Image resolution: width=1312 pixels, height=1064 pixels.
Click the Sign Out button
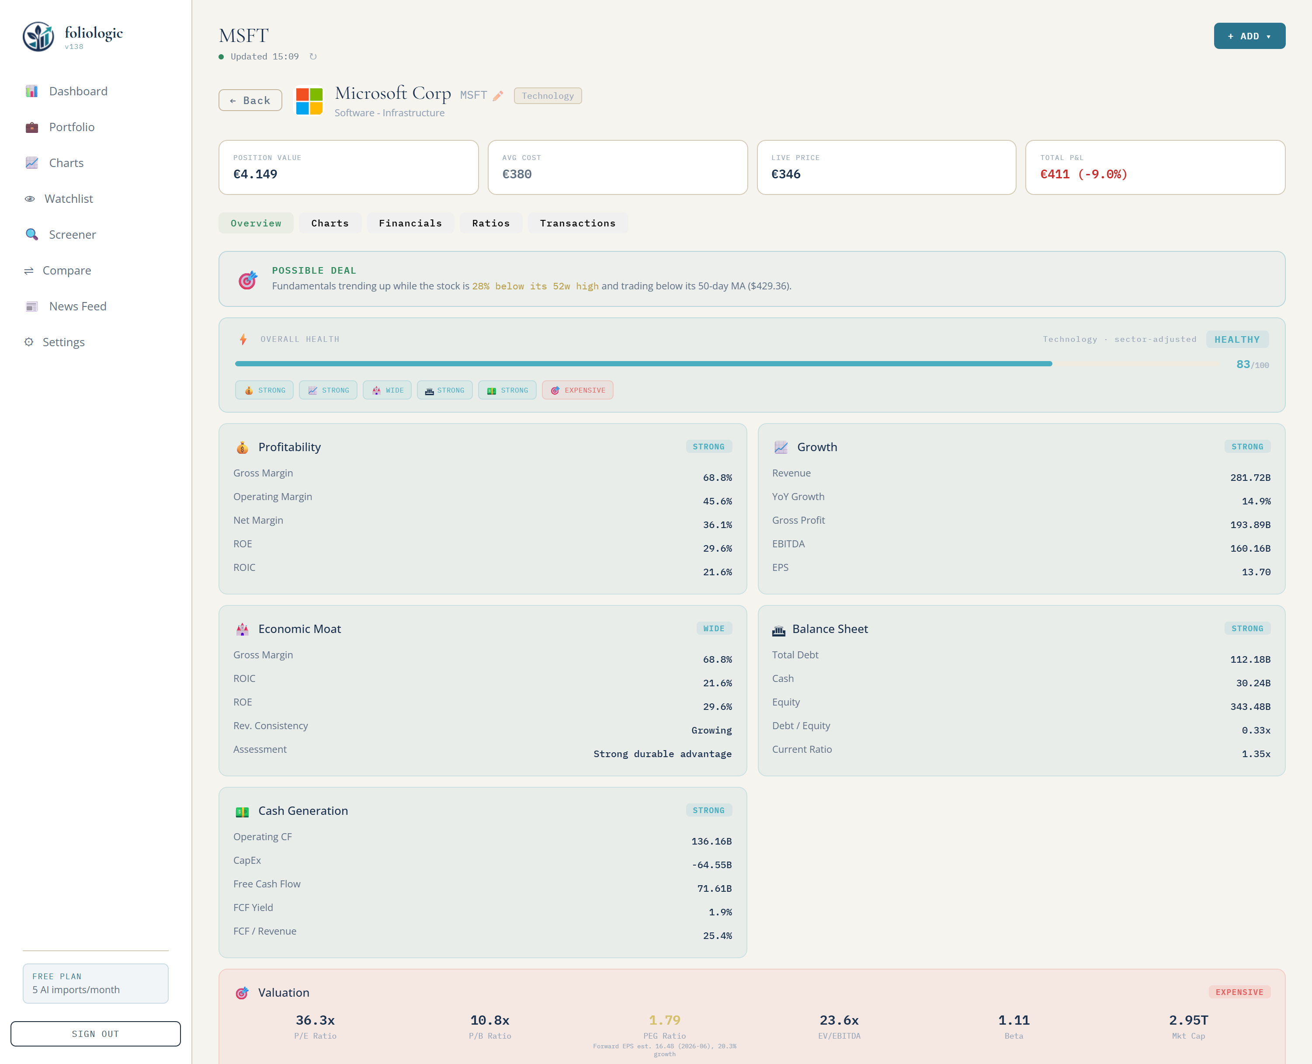(96, 1033)
